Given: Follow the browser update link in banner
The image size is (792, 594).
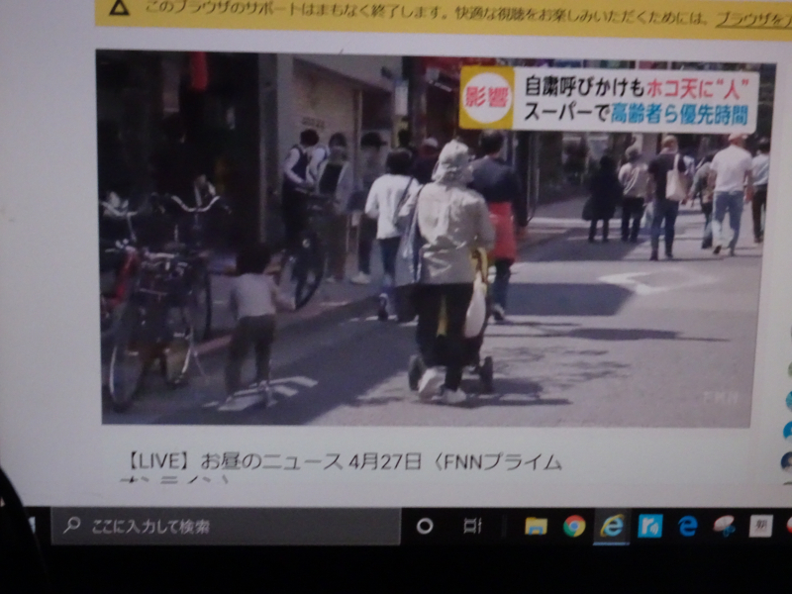Looking at the screenshot, I should click(x=753, y=20).
